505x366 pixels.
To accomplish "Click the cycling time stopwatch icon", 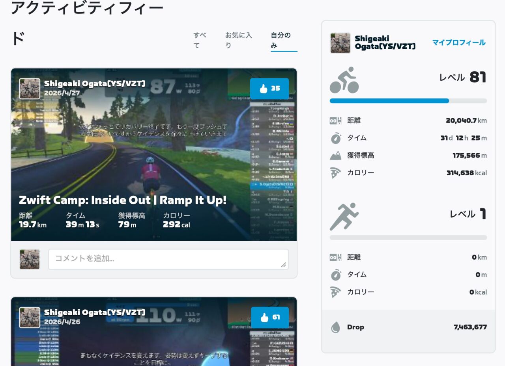I will [x=335, y=138].
